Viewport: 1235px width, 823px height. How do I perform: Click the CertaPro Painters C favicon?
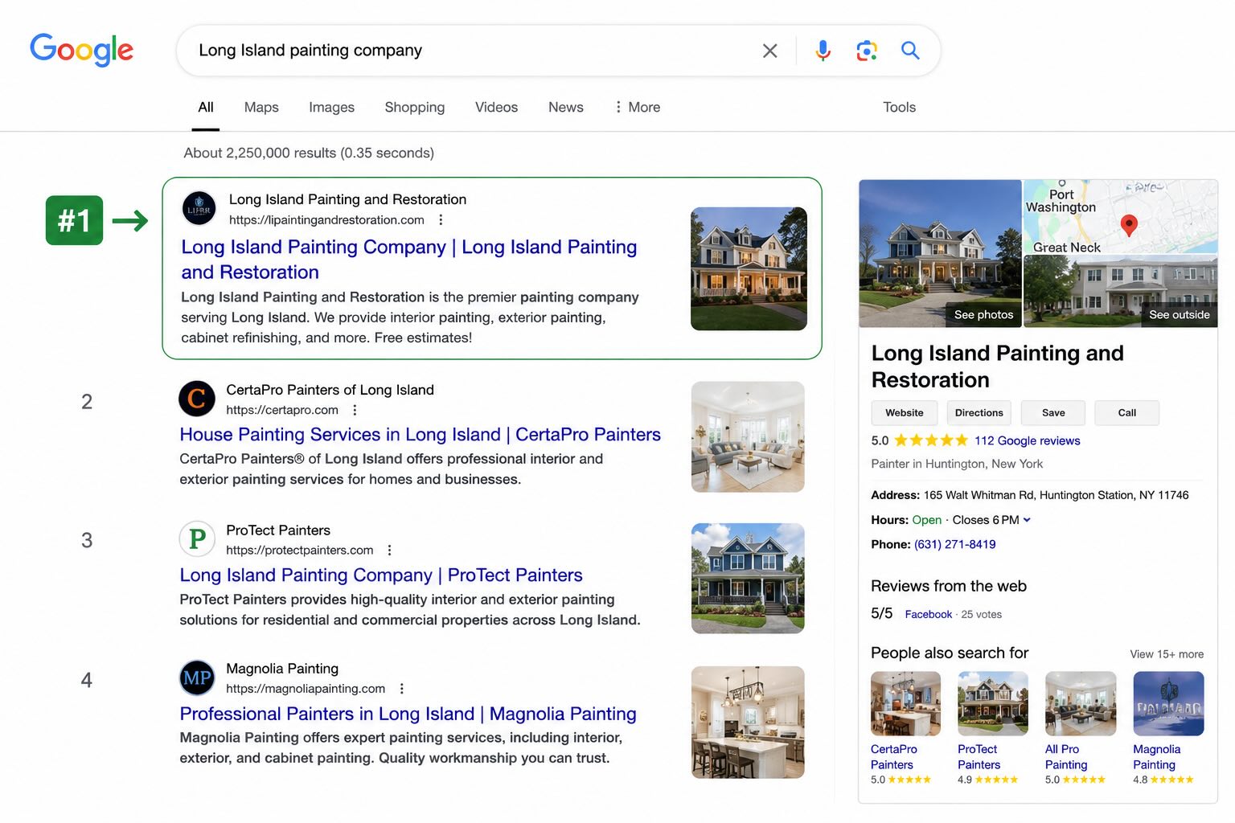197,399
